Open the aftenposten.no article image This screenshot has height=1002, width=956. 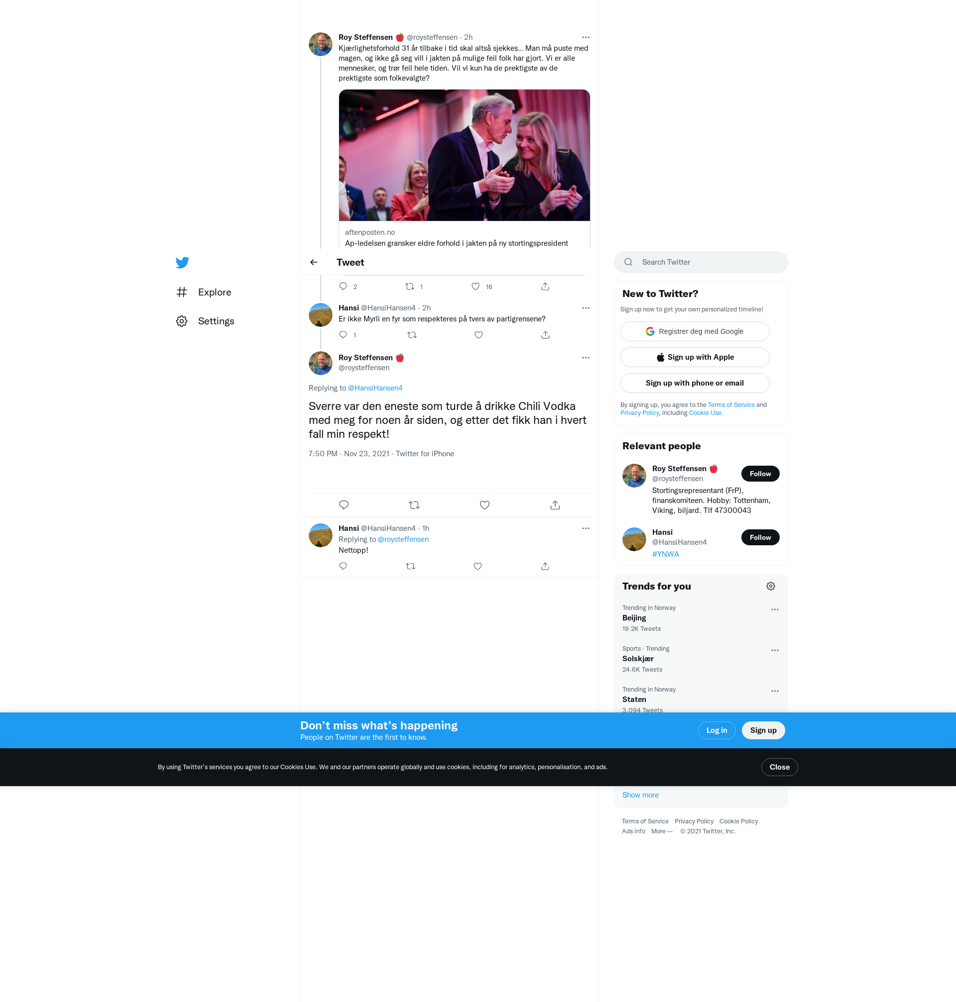(464, 155)
